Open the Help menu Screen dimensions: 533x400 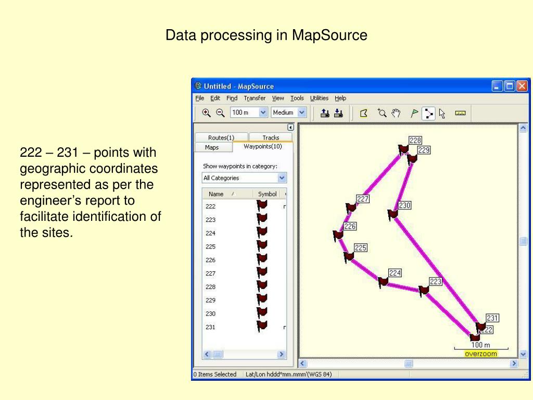click(x=340, y=98)
